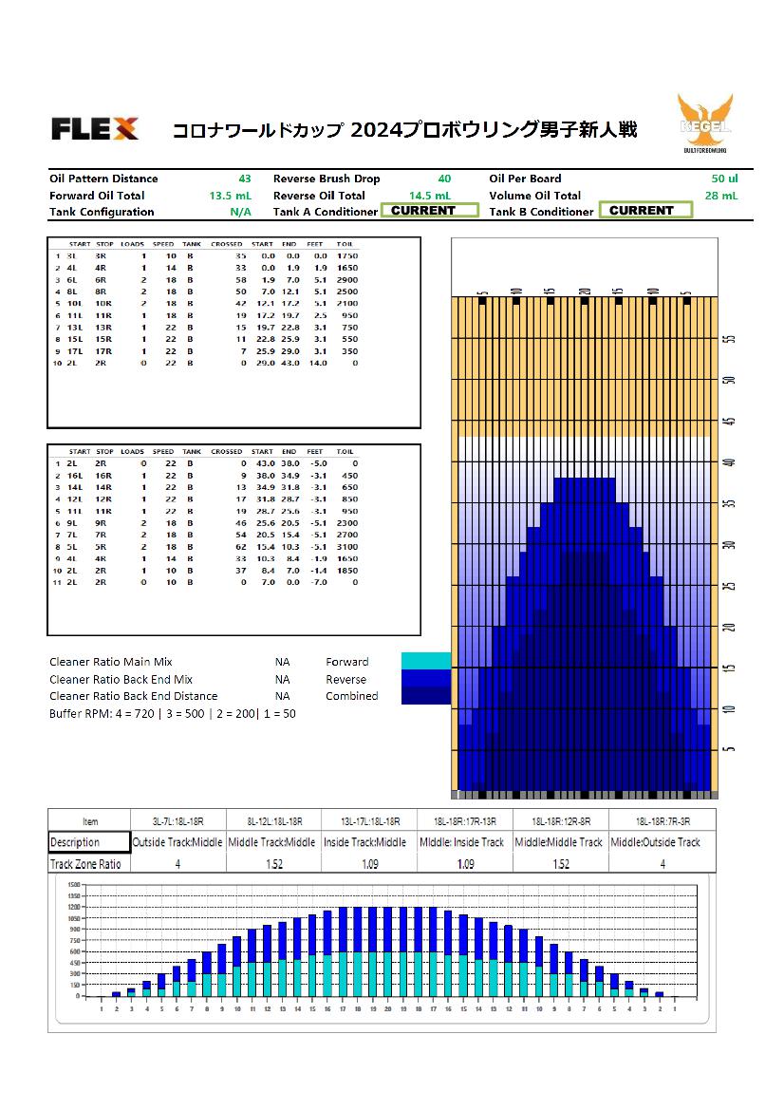Click the Description row label cell

(x=90, y=842)
